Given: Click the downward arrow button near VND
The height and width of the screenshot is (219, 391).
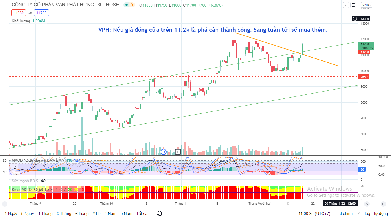Looking at the screenshot, I should pos(346,5).
